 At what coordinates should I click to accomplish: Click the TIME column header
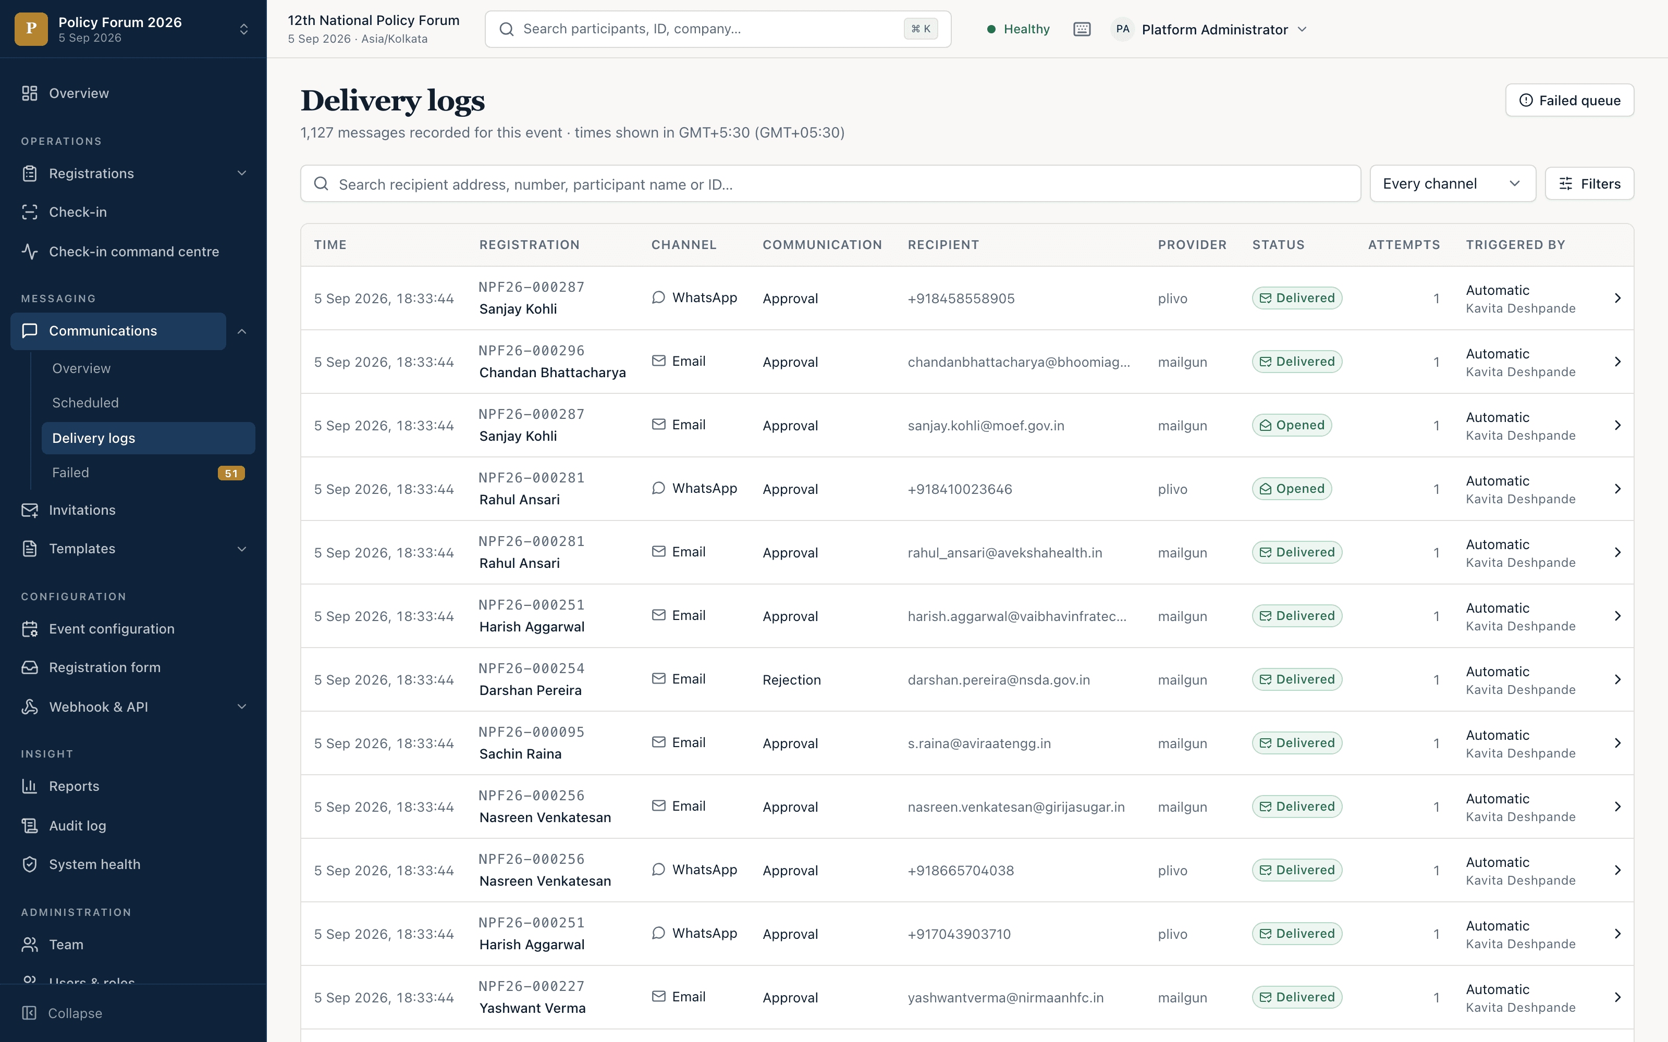(x=330, y=245)
